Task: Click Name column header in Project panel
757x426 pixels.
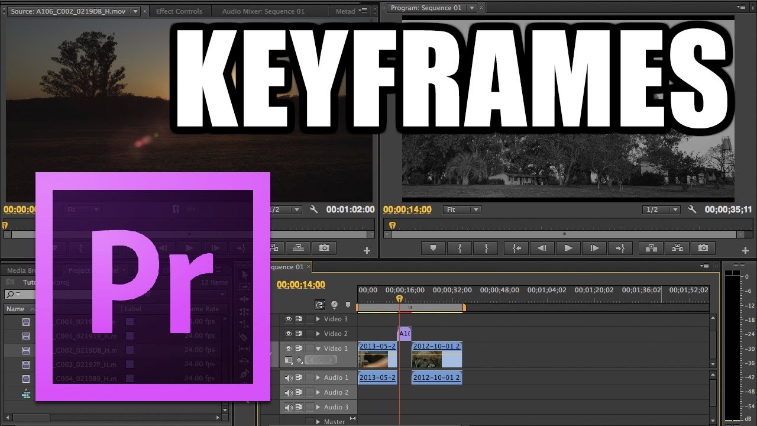Action: pyautogui.click(x=15, y=309)
